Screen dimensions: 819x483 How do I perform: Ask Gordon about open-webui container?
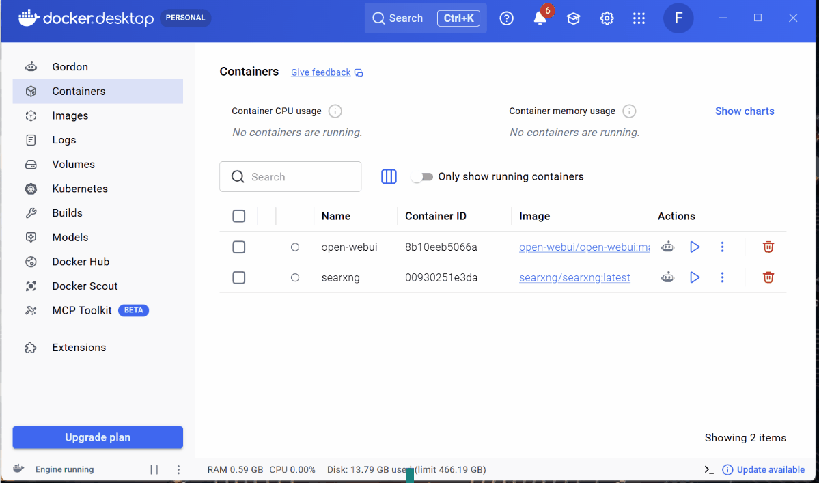click(x=667, y=247)
